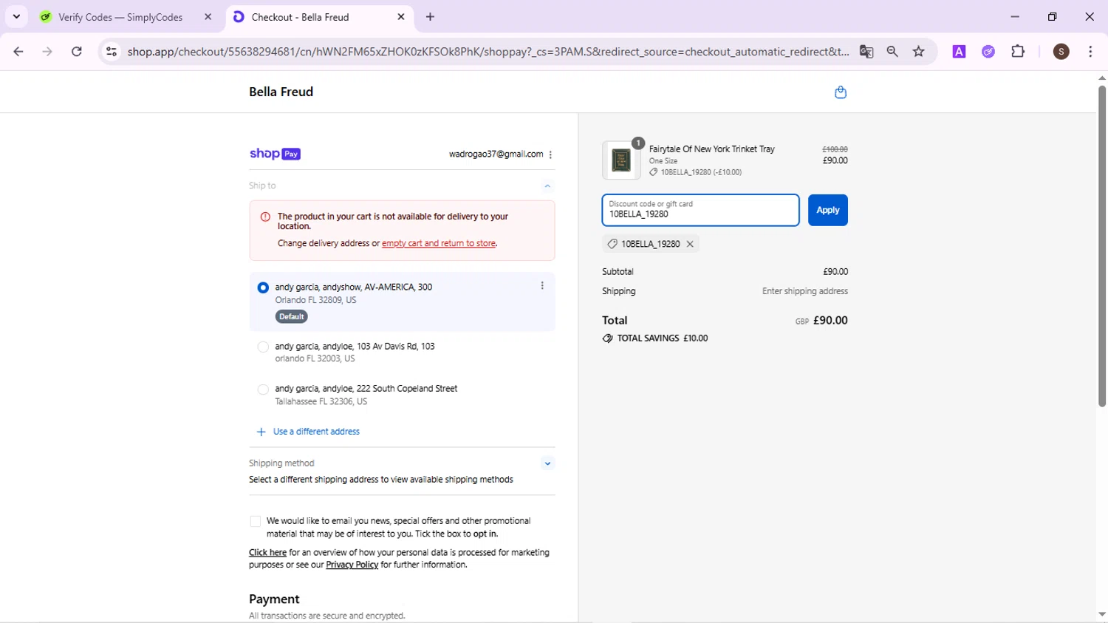Open the Chrome profile avatar S
The image size is (1108, 623).
pyautogui.click(x=1061, y=52)
